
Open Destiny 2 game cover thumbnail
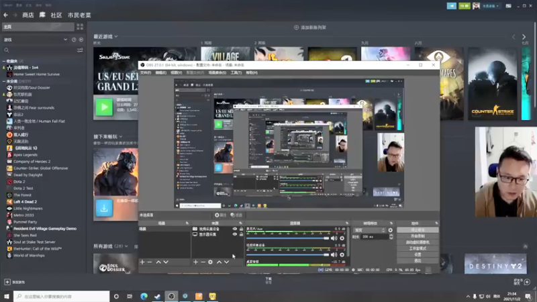click(495, 264)
